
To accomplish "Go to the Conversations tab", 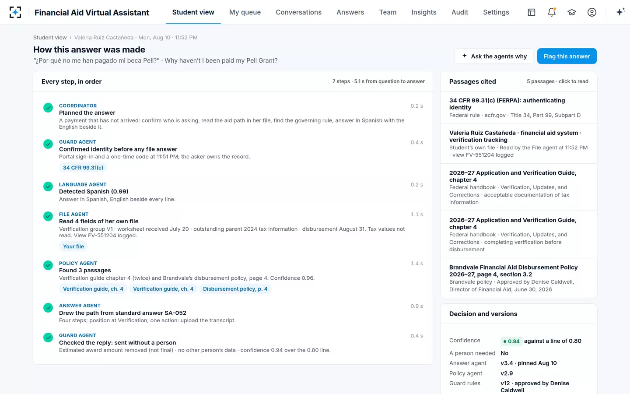I will [298, 12].
